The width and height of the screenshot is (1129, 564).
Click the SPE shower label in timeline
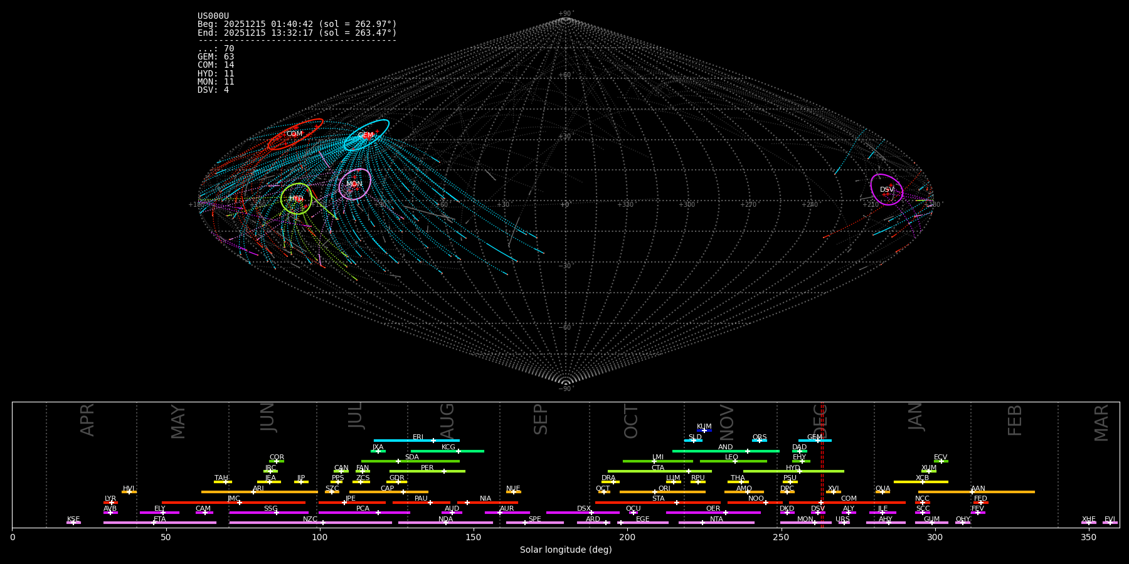point(535,520)
